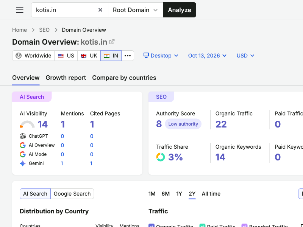Image resolution: width=303 pixels, height=227 pixels.
Task: Switch to Compare by countries tab
Action: tap(124, 78)
